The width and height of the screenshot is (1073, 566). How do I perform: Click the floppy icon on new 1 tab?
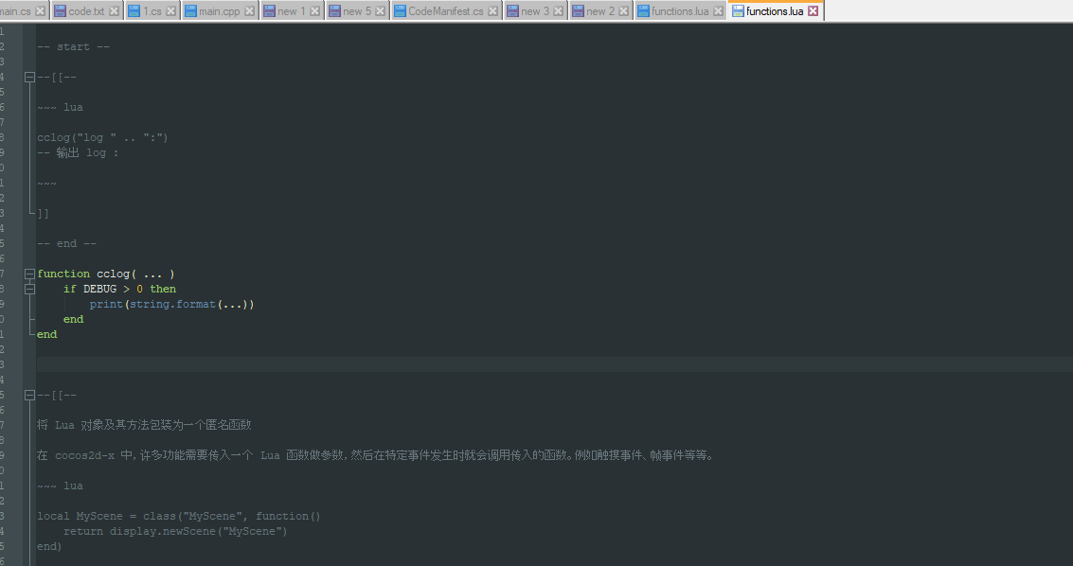(x=270, y=10)
